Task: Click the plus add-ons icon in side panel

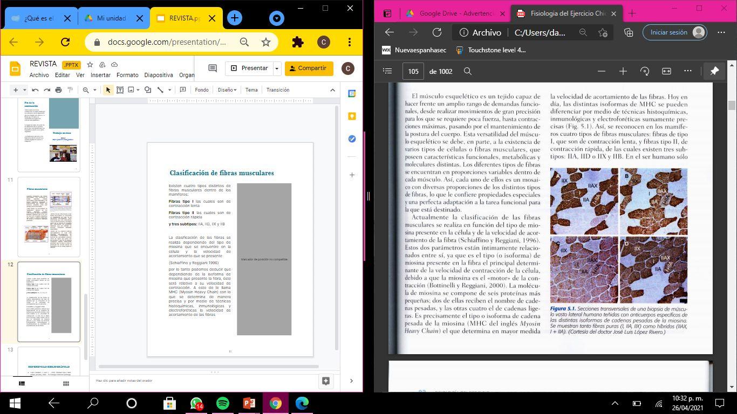Action: [352, 175]
